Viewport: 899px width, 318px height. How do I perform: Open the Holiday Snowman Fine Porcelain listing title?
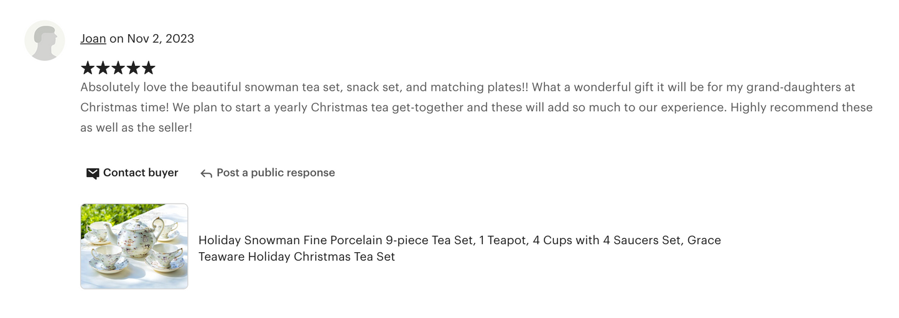tap(459, 240)
